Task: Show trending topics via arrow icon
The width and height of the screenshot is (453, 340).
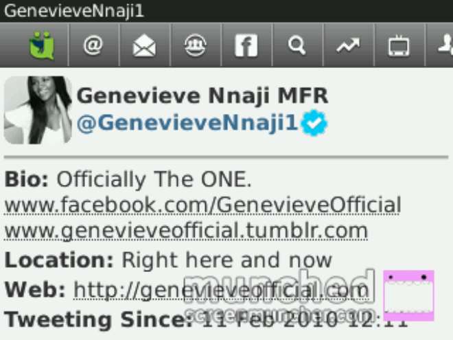Action: click(x=348, y=45)
